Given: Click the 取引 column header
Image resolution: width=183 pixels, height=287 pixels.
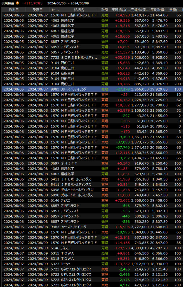Looking at the screenshot, I should (x=104, y=10).
